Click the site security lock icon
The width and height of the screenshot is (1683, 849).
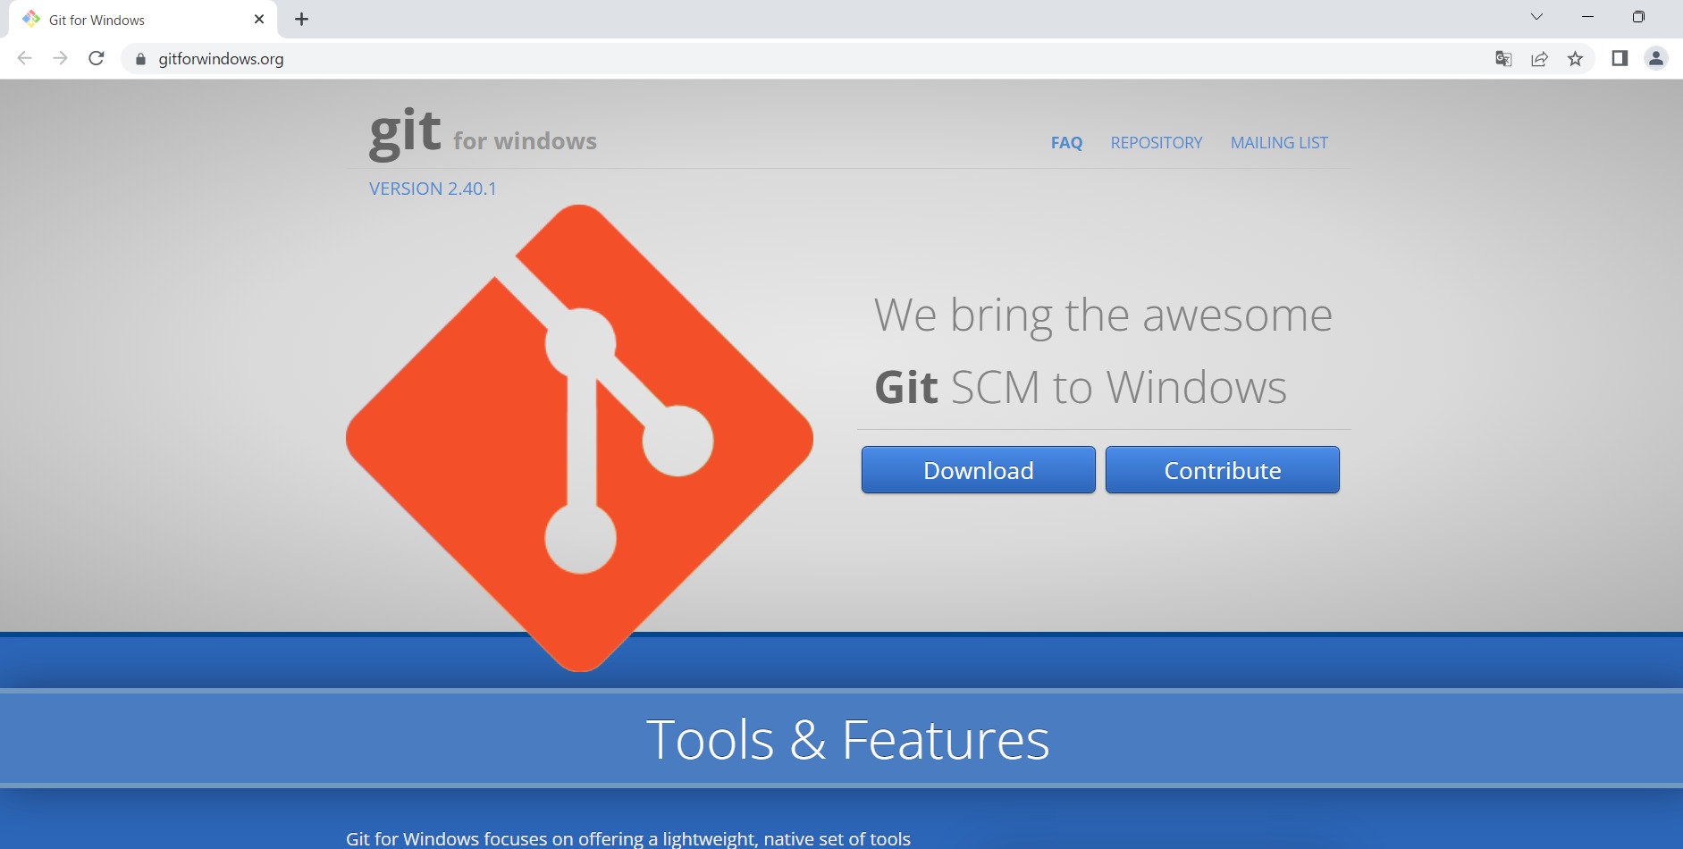pos(139,59)
